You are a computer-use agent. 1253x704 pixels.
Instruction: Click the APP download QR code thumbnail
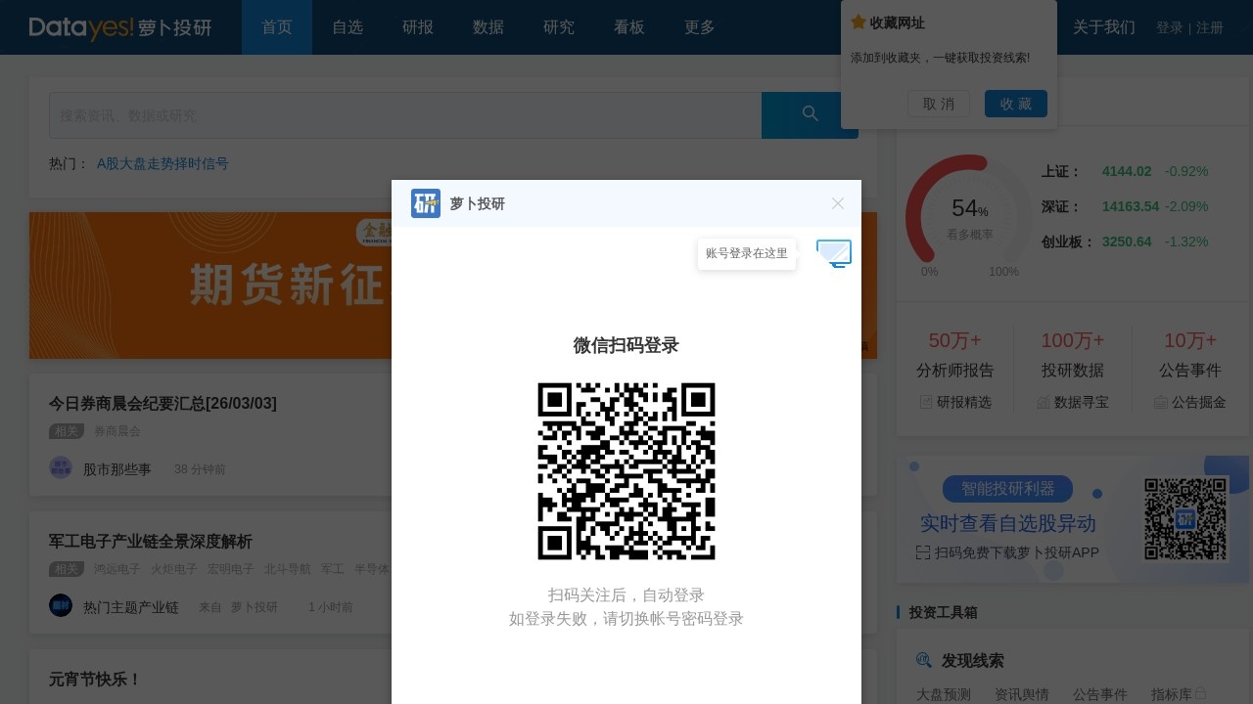tap(1185, 518)
